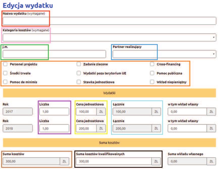Click the Wydatki section header bar
The width and height of the screenshot is (219, 169).
(x=109, y=93)
